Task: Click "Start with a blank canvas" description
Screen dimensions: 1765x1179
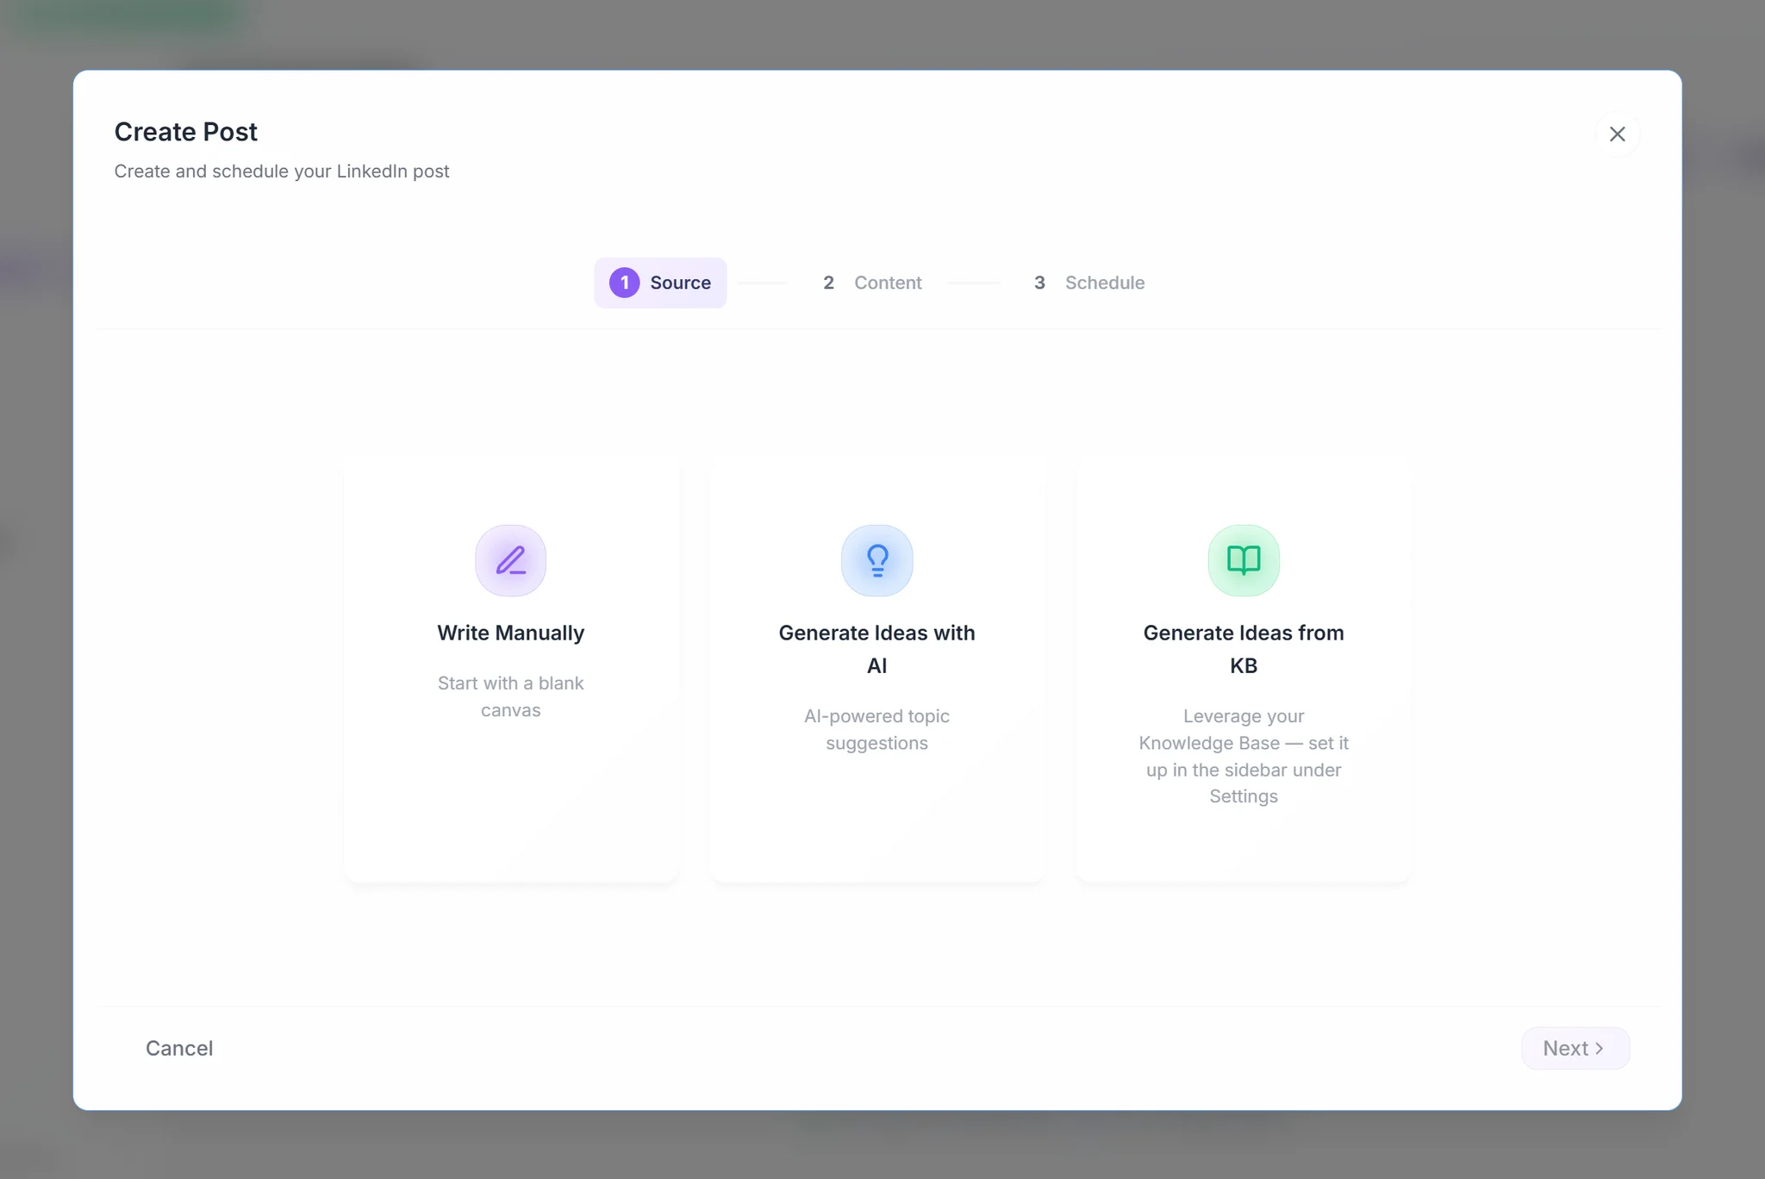Action: pos(510,696)
